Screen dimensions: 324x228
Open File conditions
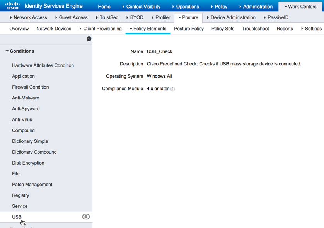coord(16,174)
